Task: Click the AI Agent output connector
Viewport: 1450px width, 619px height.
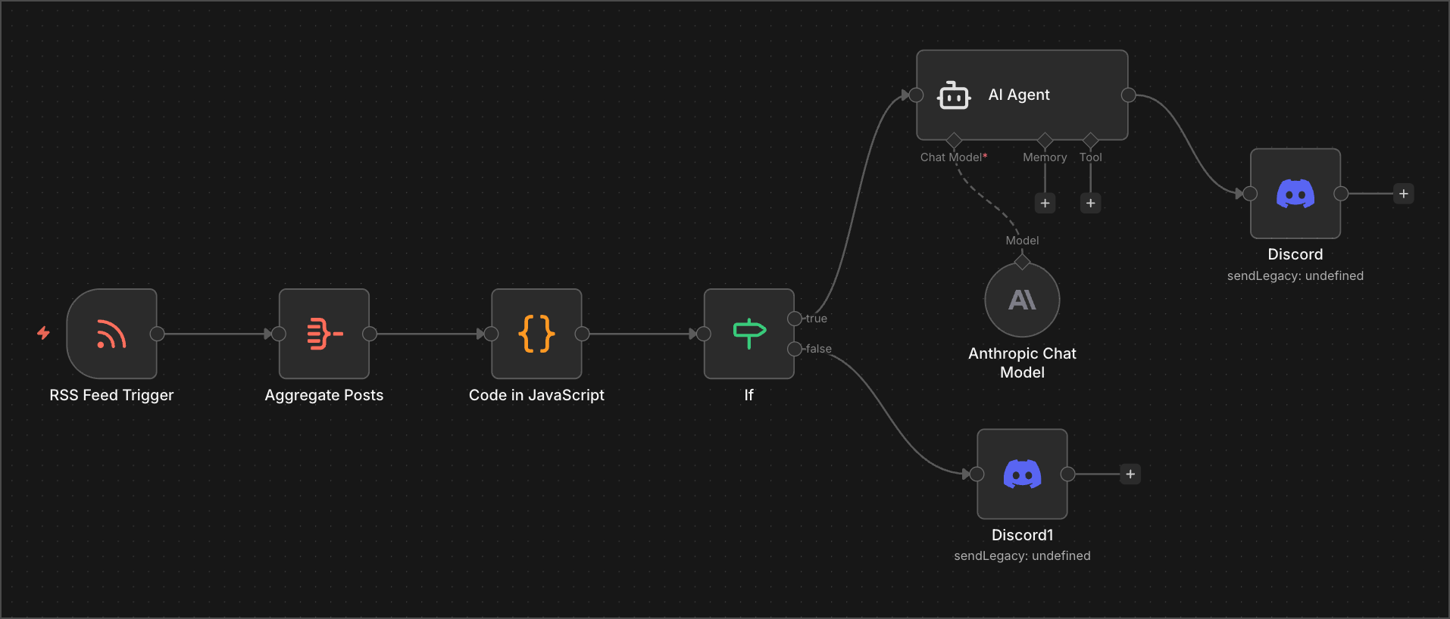Action: (x=1128, y=95)
